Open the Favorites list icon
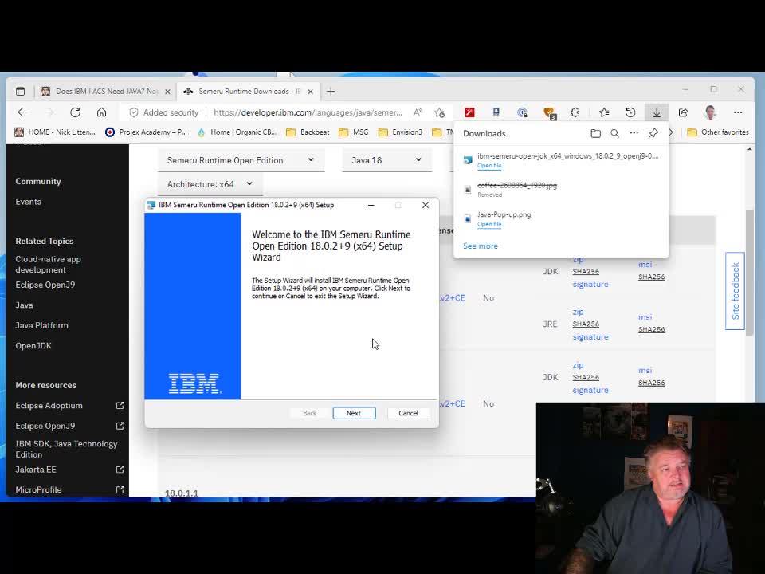The width and height of the screenshot is (765, 574). [x=604, y=112]
